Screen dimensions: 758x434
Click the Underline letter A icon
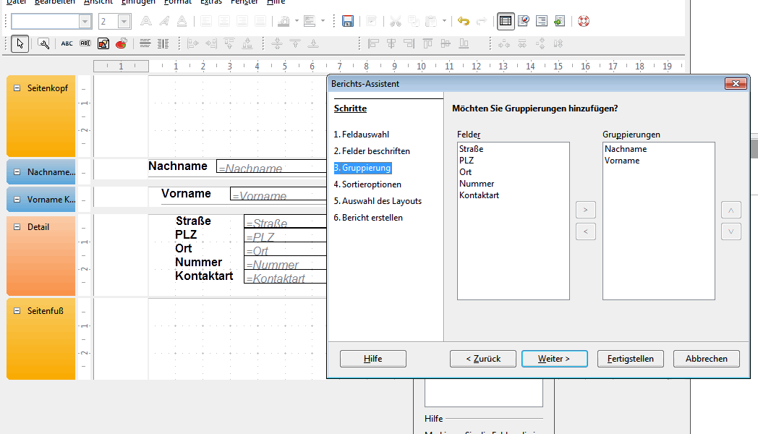coord(182,21)
